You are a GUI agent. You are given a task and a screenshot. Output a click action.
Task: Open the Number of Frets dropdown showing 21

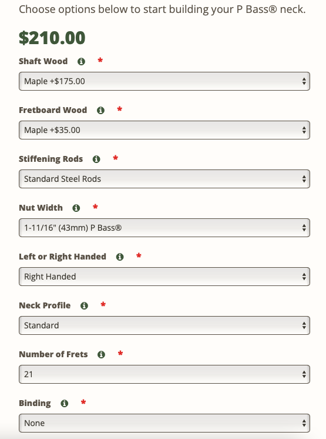click(x=164, y=374)
